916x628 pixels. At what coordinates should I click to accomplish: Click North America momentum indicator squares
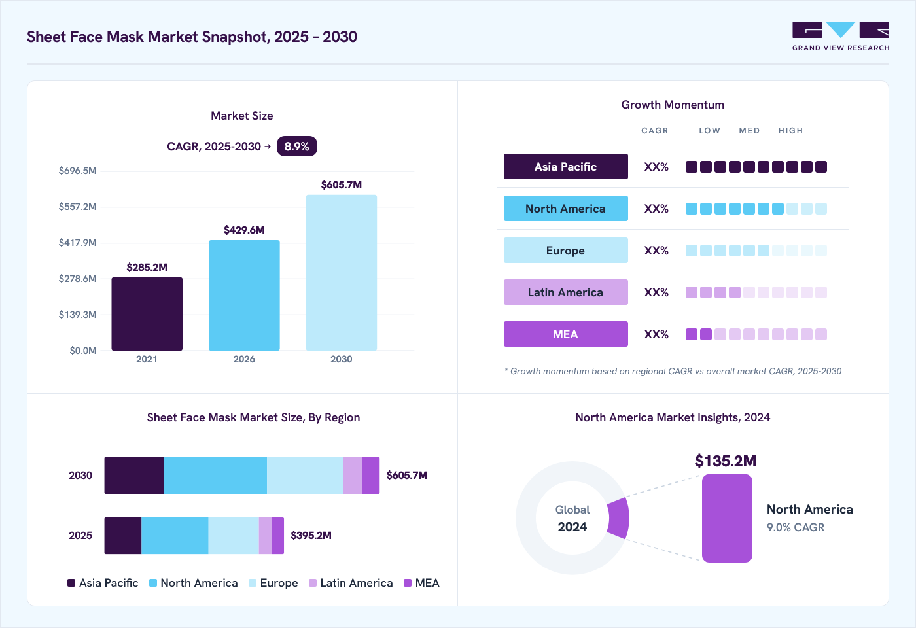(756, 209)
